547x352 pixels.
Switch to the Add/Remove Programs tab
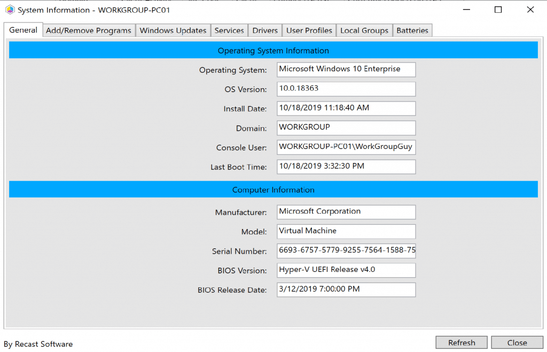(x=88, y=30)
